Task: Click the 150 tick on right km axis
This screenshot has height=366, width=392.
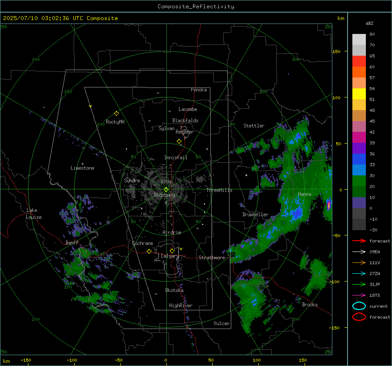Action: [337, 51]
